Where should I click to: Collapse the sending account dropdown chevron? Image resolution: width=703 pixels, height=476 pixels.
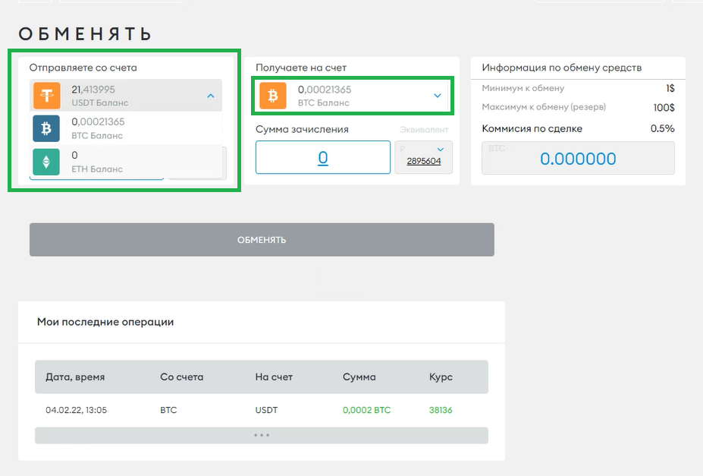pos(210,96)
